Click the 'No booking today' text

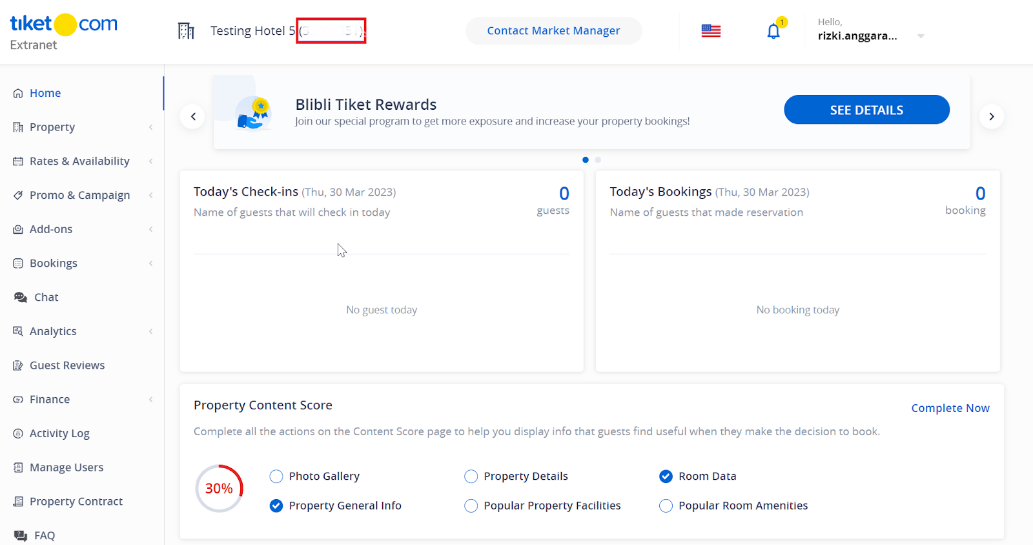coord(798,310)
